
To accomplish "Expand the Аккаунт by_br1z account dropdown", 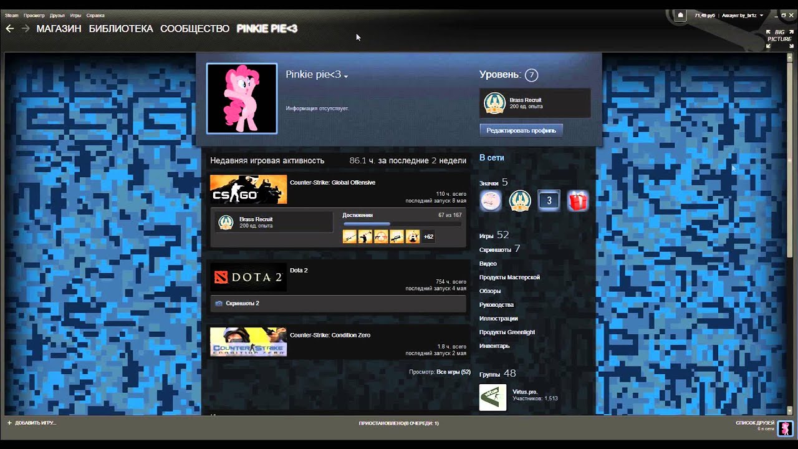I will tap(742, 15).
